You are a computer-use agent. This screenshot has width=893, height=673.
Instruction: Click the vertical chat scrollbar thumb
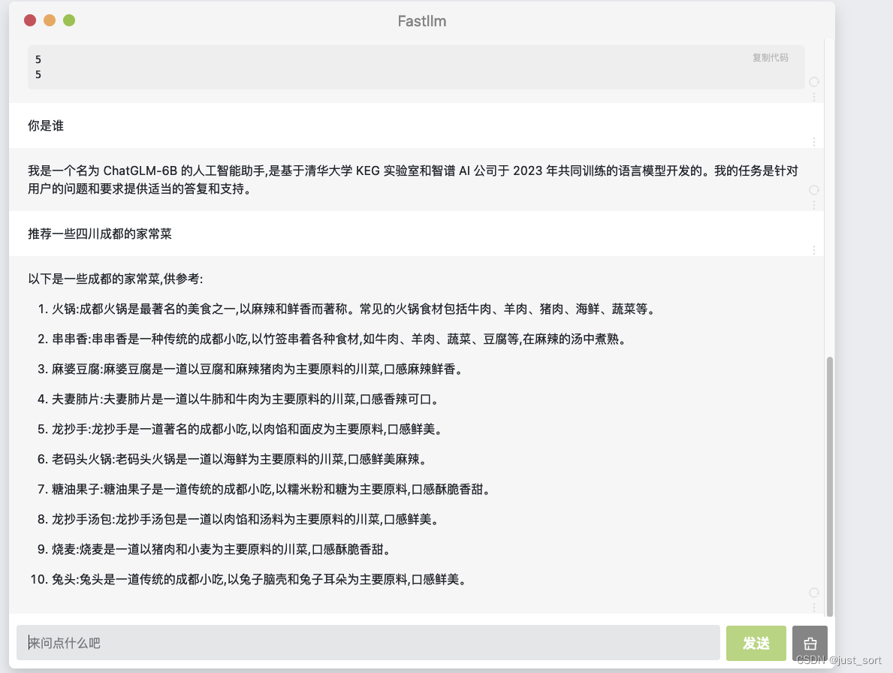point(830,486)
